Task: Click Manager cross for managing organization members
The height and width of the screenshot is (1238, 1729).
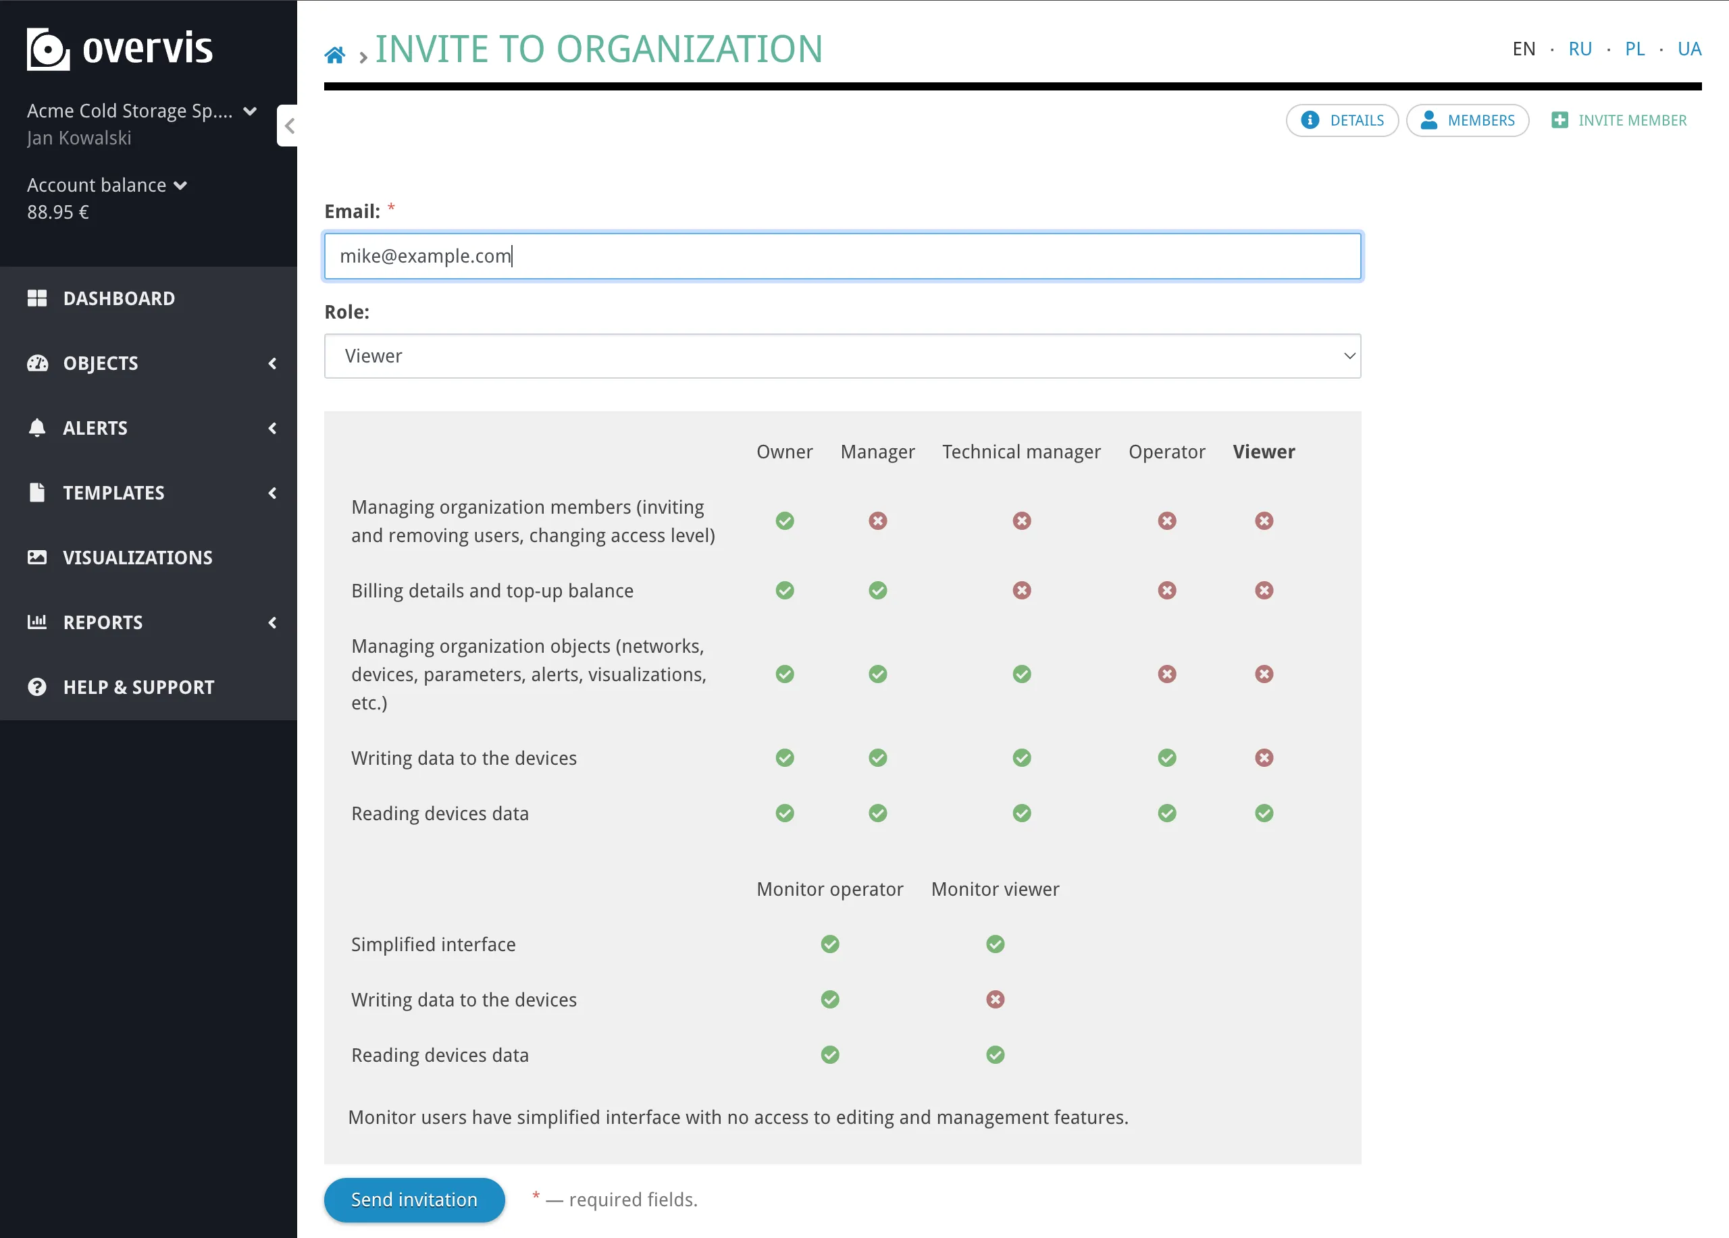Action: tap(877, 520)
